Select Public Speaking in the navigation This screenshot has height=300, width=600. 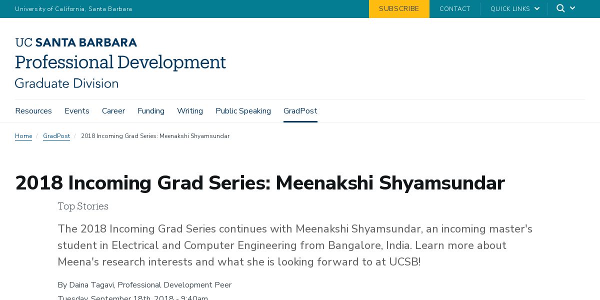pos(243,111)
